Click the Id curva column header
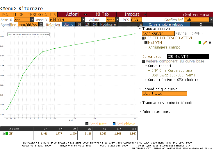Image resolution: width=214 pixels, height=154 pixels. pos(19,129)
